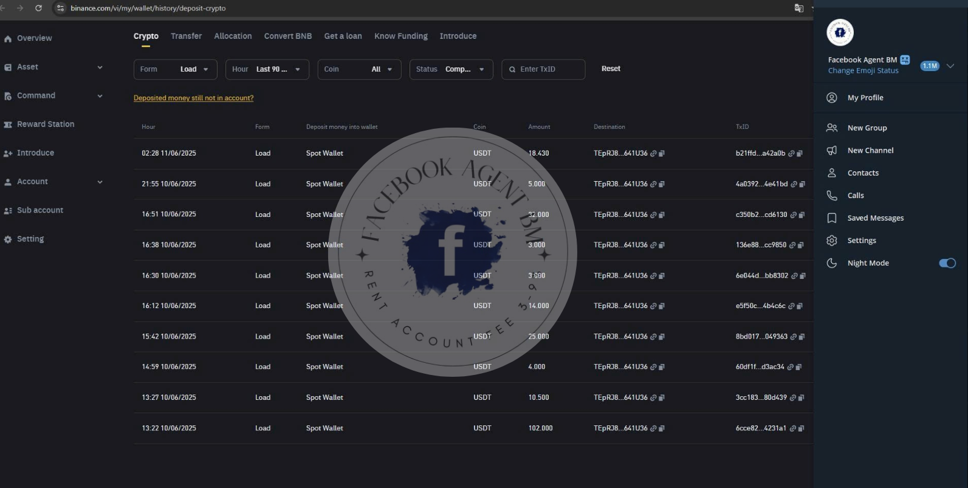
Task: Copy destination address in the 13:22 10/06/2025 row
Action: [x=662, y=428]
